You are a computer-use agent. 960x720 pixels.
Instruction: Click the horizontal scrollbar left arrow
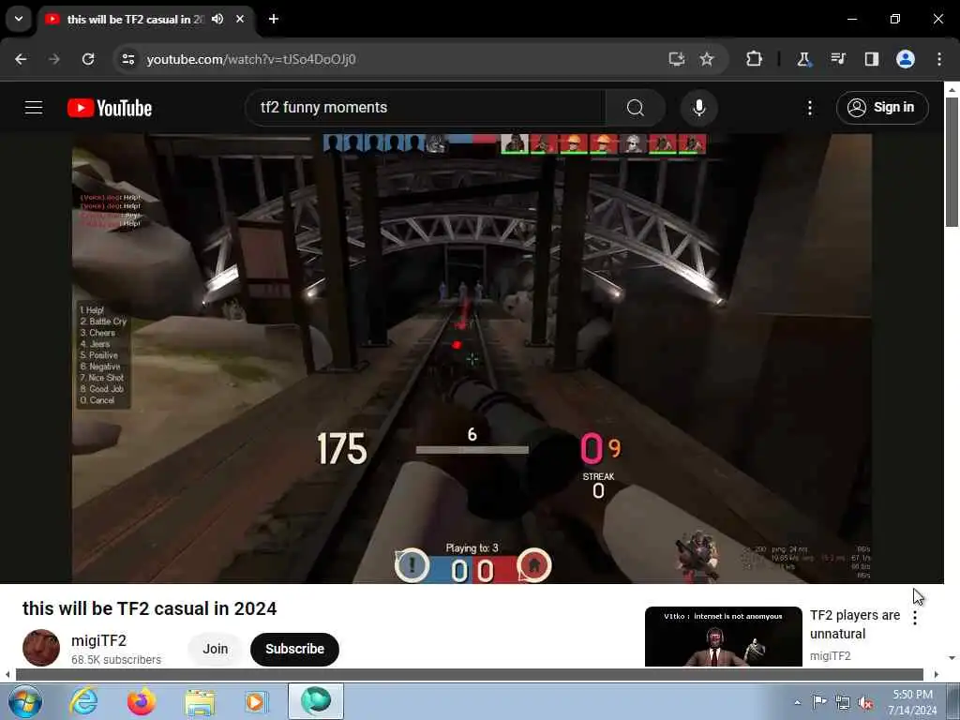(x=7, y=675)
